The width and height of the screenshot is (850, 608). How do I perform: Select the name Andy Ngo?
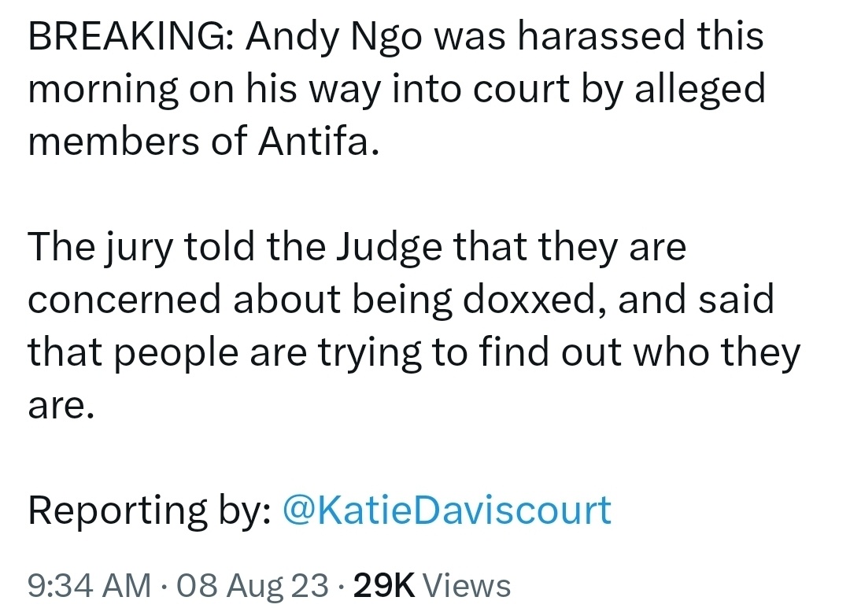[334, 38]
